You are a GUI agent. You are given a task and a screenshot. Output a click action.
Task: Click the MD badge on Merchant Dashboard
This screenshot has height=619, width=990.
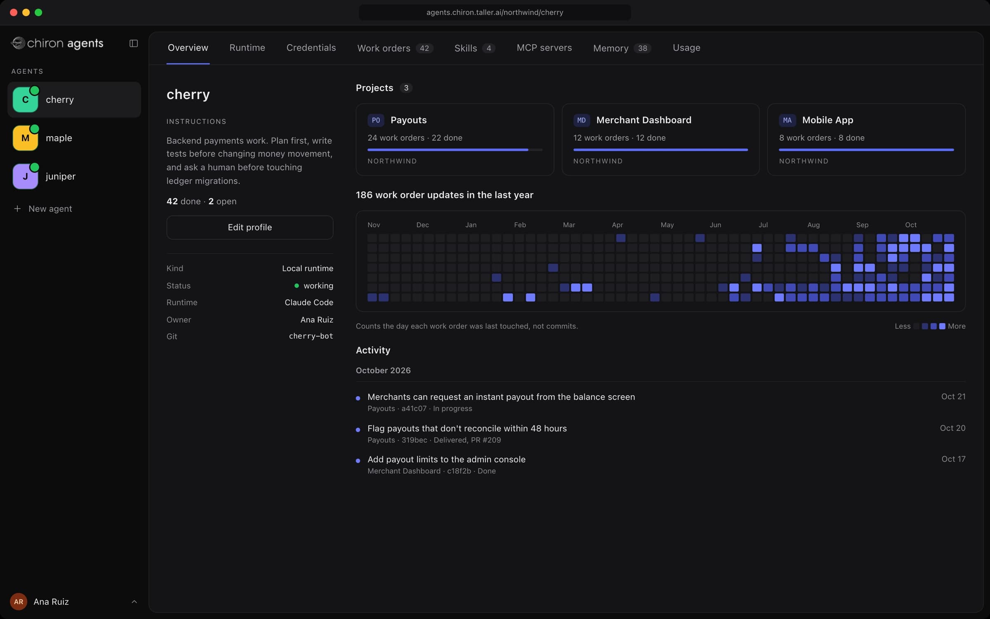coord(581,120)
